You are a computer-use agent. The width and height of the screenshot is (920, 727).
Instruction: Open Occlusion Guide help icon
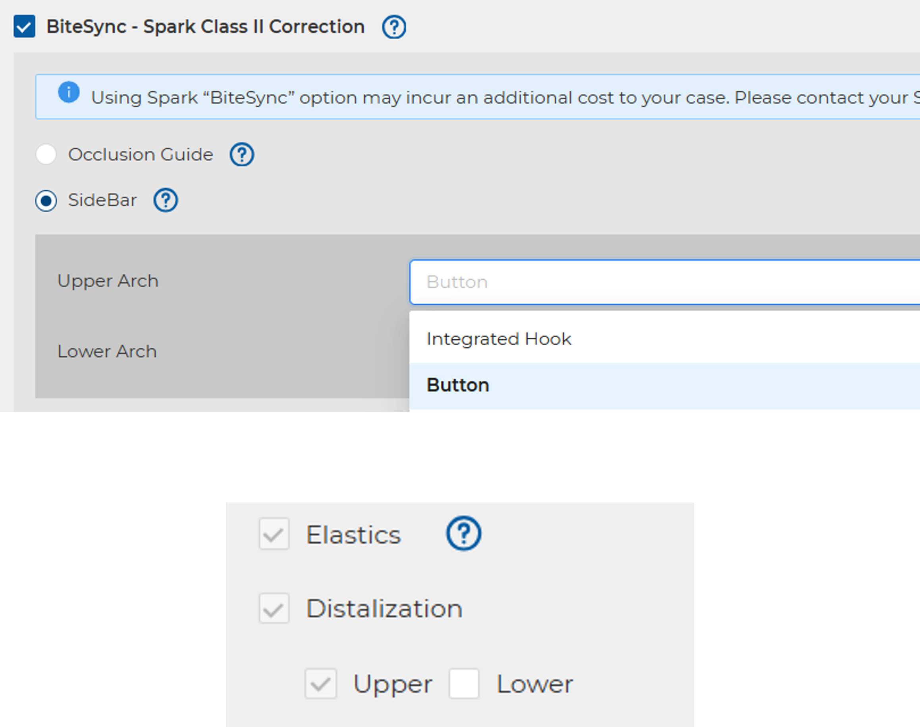tap(241, 154)
